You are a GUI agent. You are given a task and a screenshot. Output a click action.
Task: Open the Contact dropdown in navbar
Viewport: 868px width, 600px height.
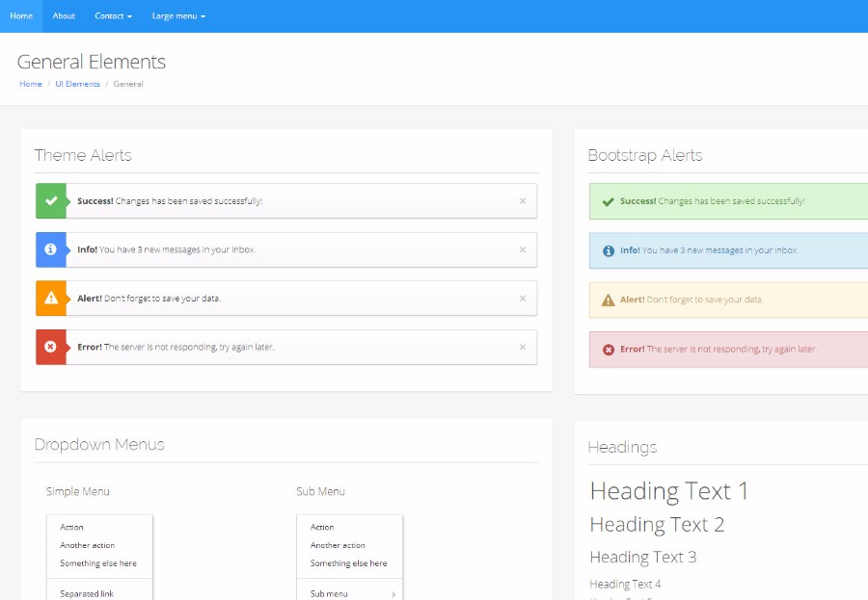point(113,16)
